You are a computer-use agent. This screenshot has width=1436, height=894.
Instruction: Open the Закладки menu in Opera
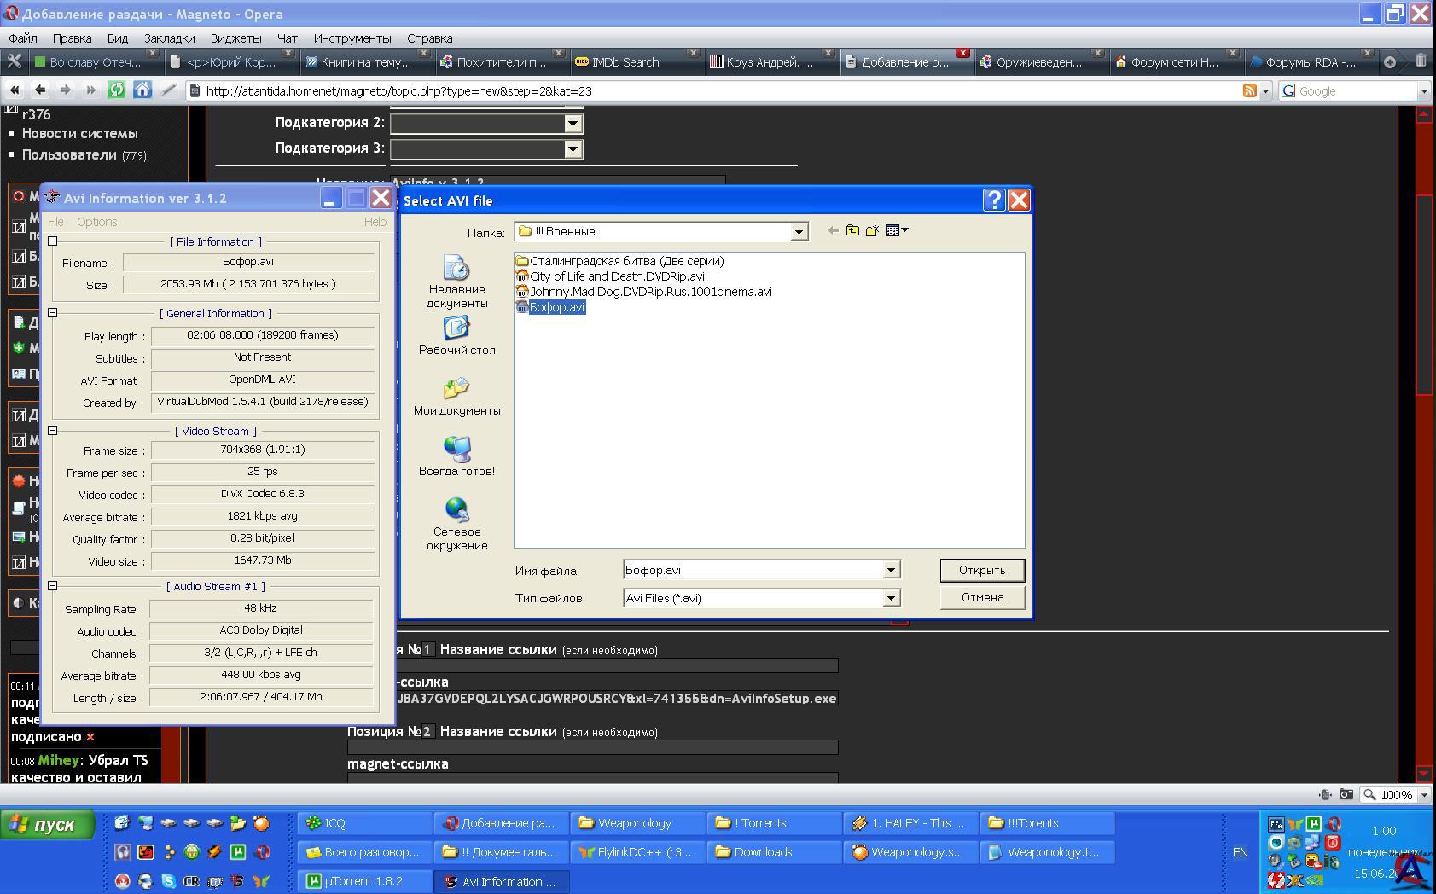169,38
